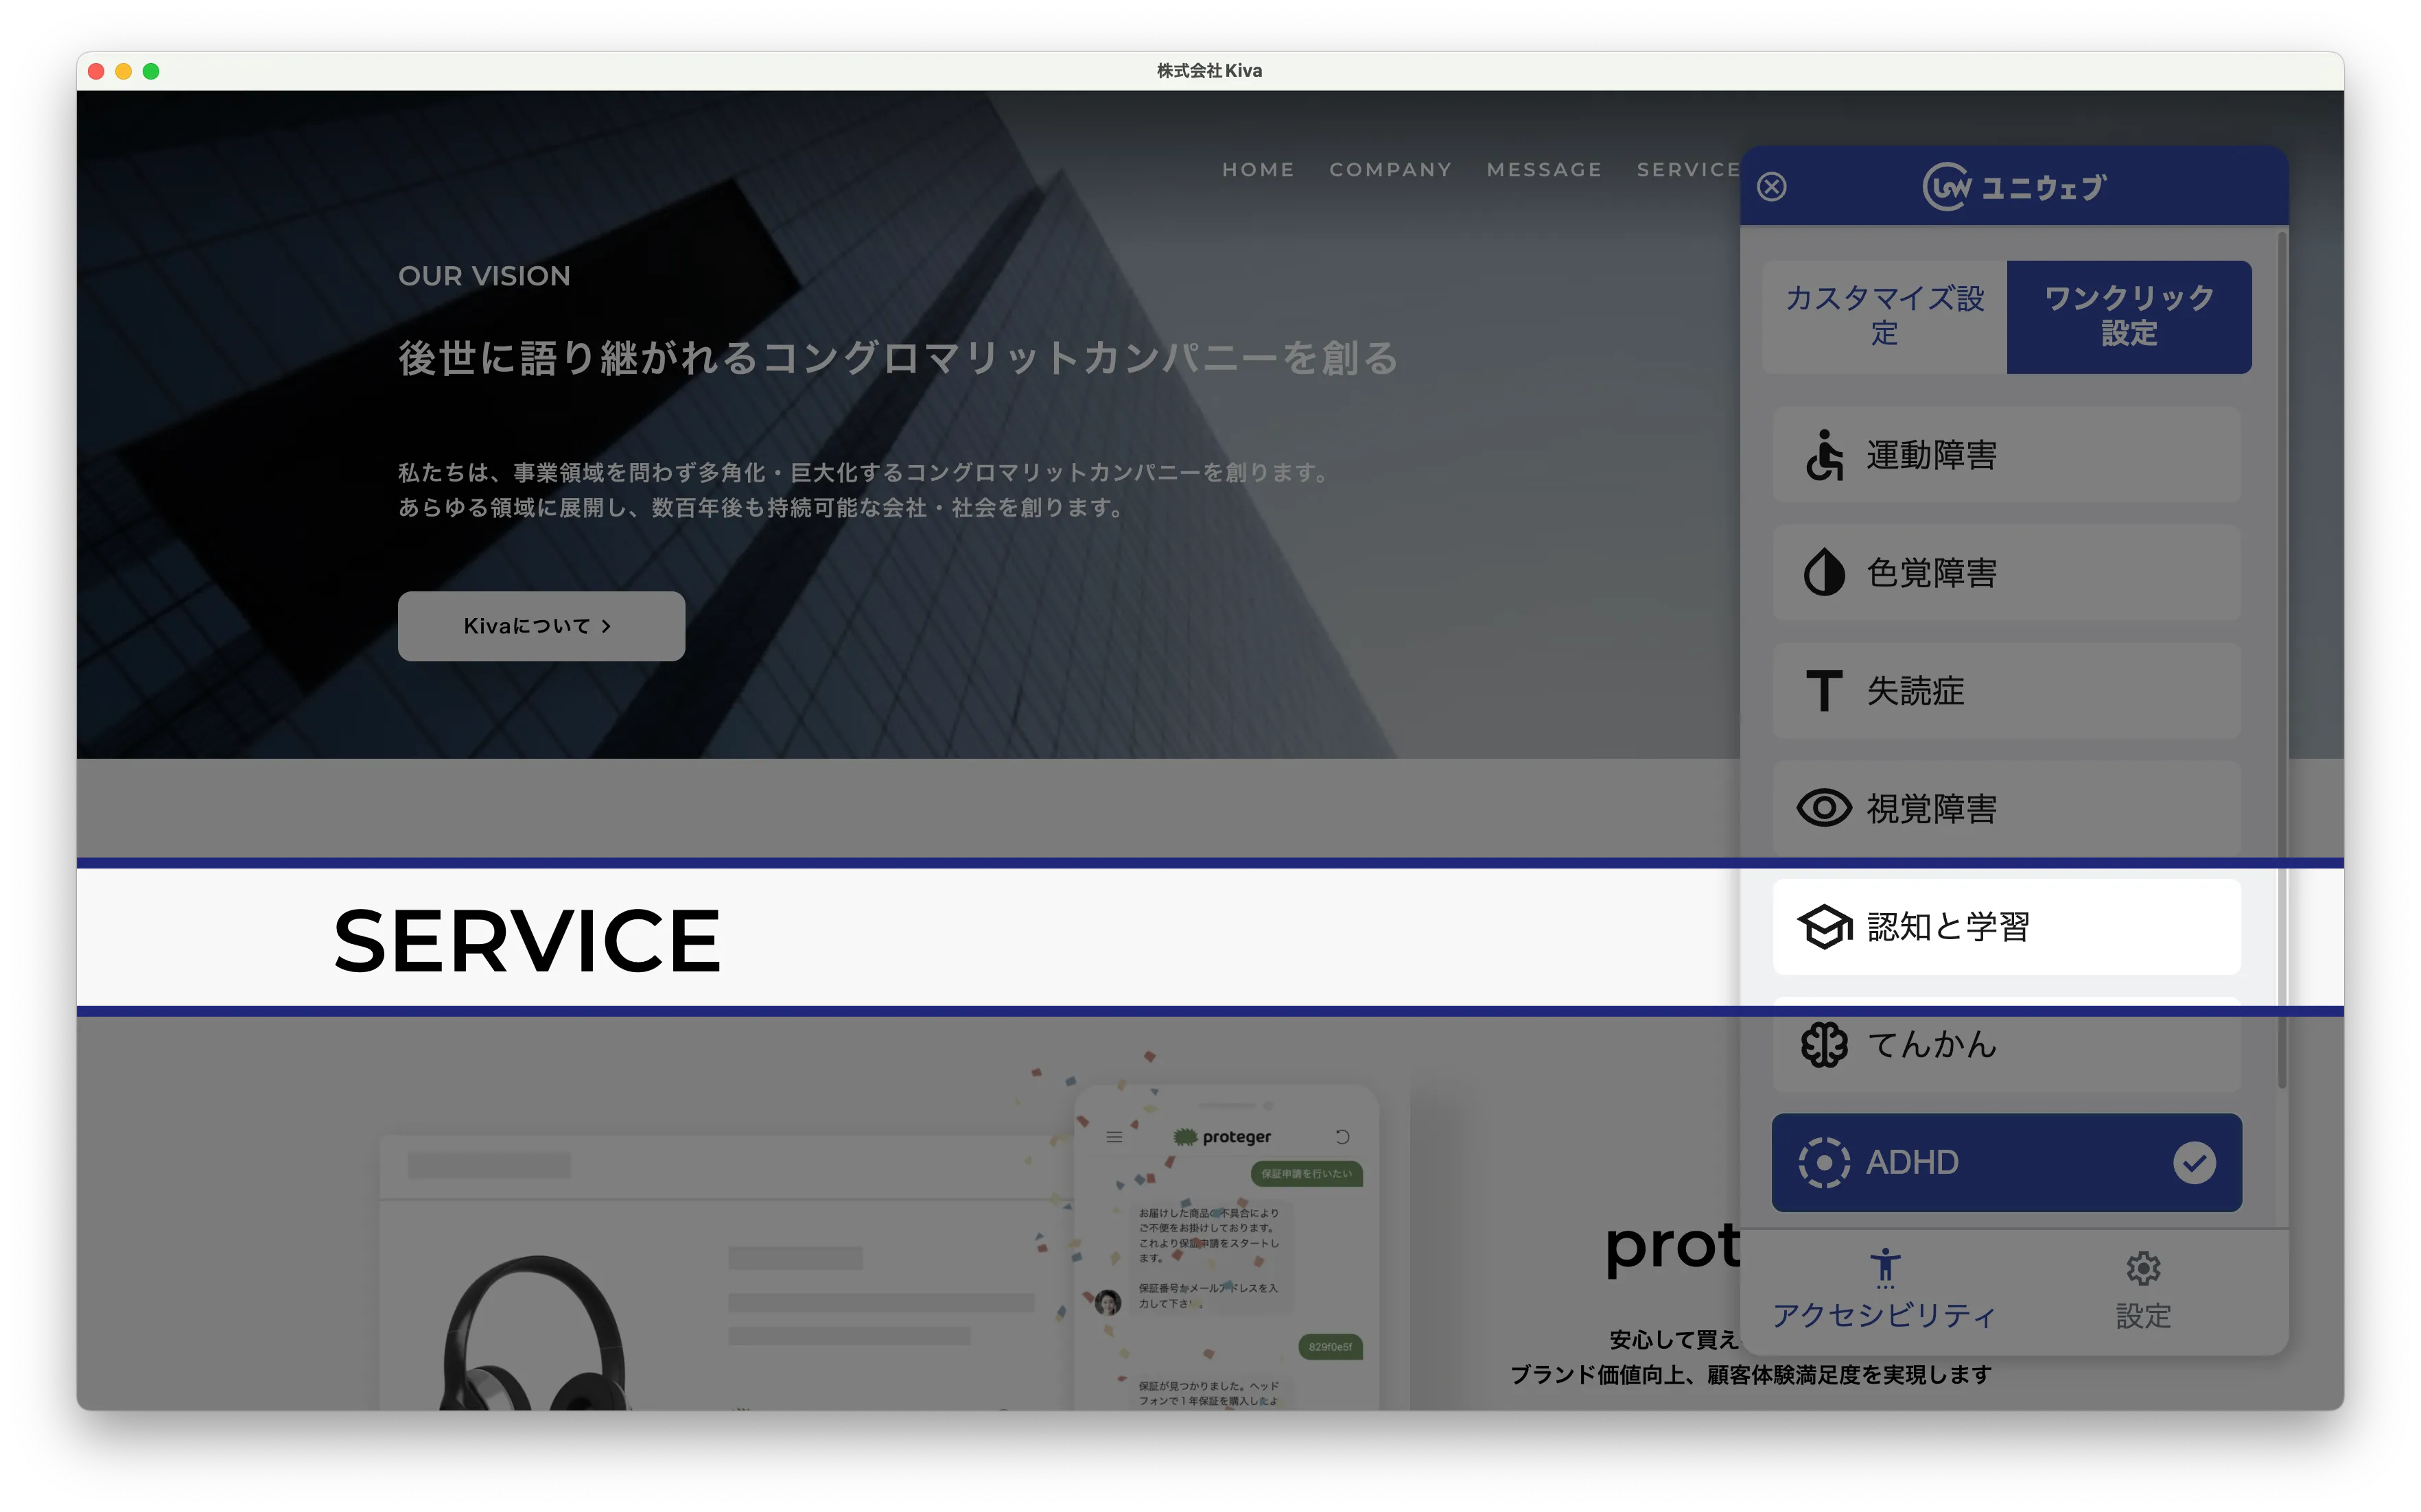
Task: Click the graduation cap icon for 認知と学習
Action: tap(1824, 927)
